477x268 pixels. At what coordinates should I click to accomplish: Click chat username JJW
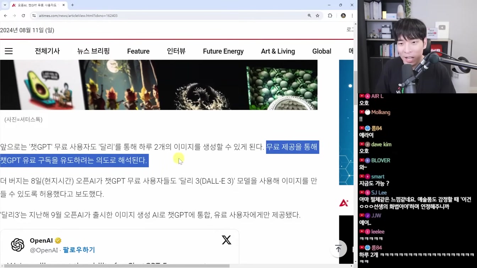(x=376, y=216)
